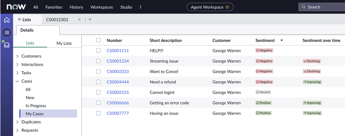Open case link CS0005555
345x136 pixels.
(x=118, y=92)
